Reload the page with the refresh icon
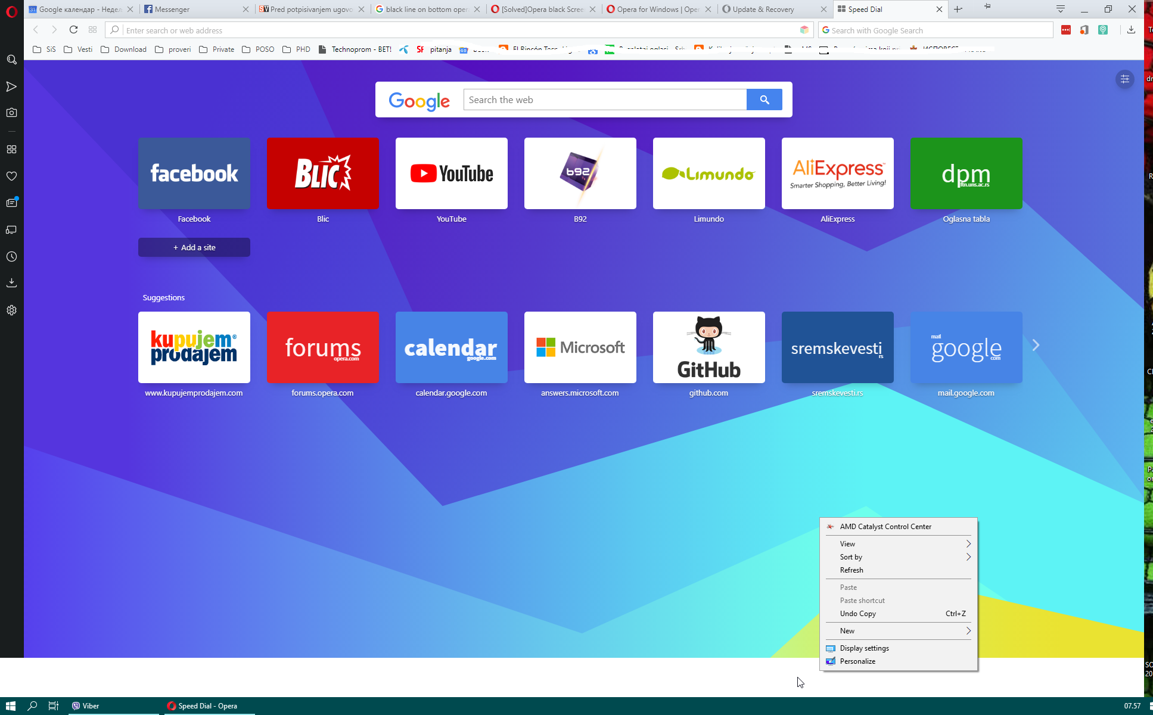1153x715 pixels. click(73, 30)
